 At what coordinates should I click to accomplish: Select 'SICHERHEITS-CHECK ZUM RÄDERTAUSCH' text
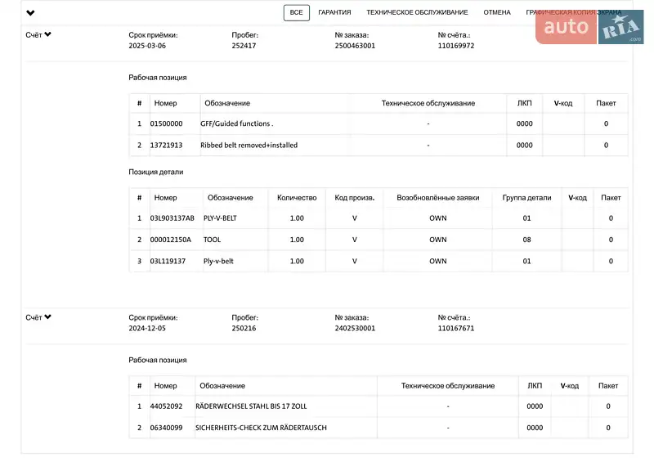click(261, 428)
